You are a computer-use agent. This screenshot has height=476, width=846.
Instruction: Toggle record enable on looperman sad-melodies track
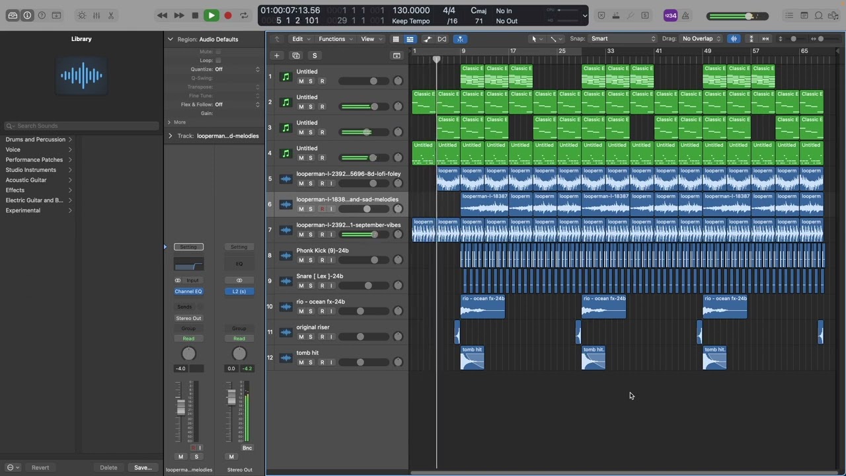(322, 209)
